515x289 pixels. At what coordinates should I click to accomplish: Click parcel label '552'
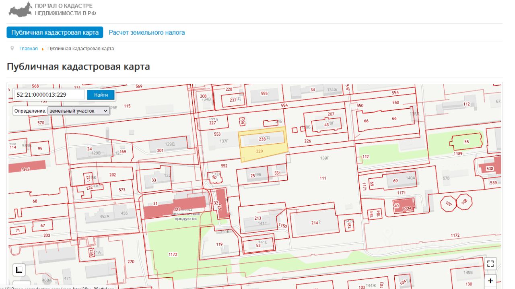tap(224, 166)
